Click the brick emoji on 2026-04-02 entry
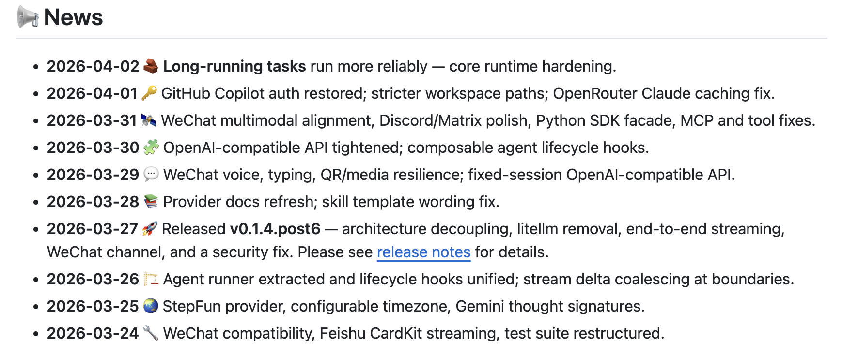Screen dimensions: 842x356 (x=151, y=66)
